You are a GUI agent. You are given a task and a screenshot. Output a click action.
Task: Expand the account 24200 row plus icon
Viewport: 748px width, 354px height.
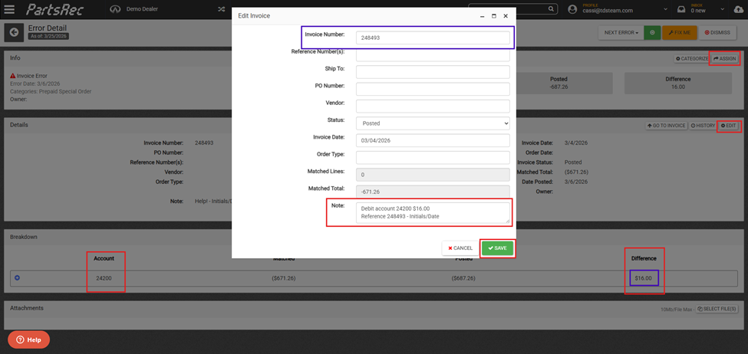pos(17,278)
